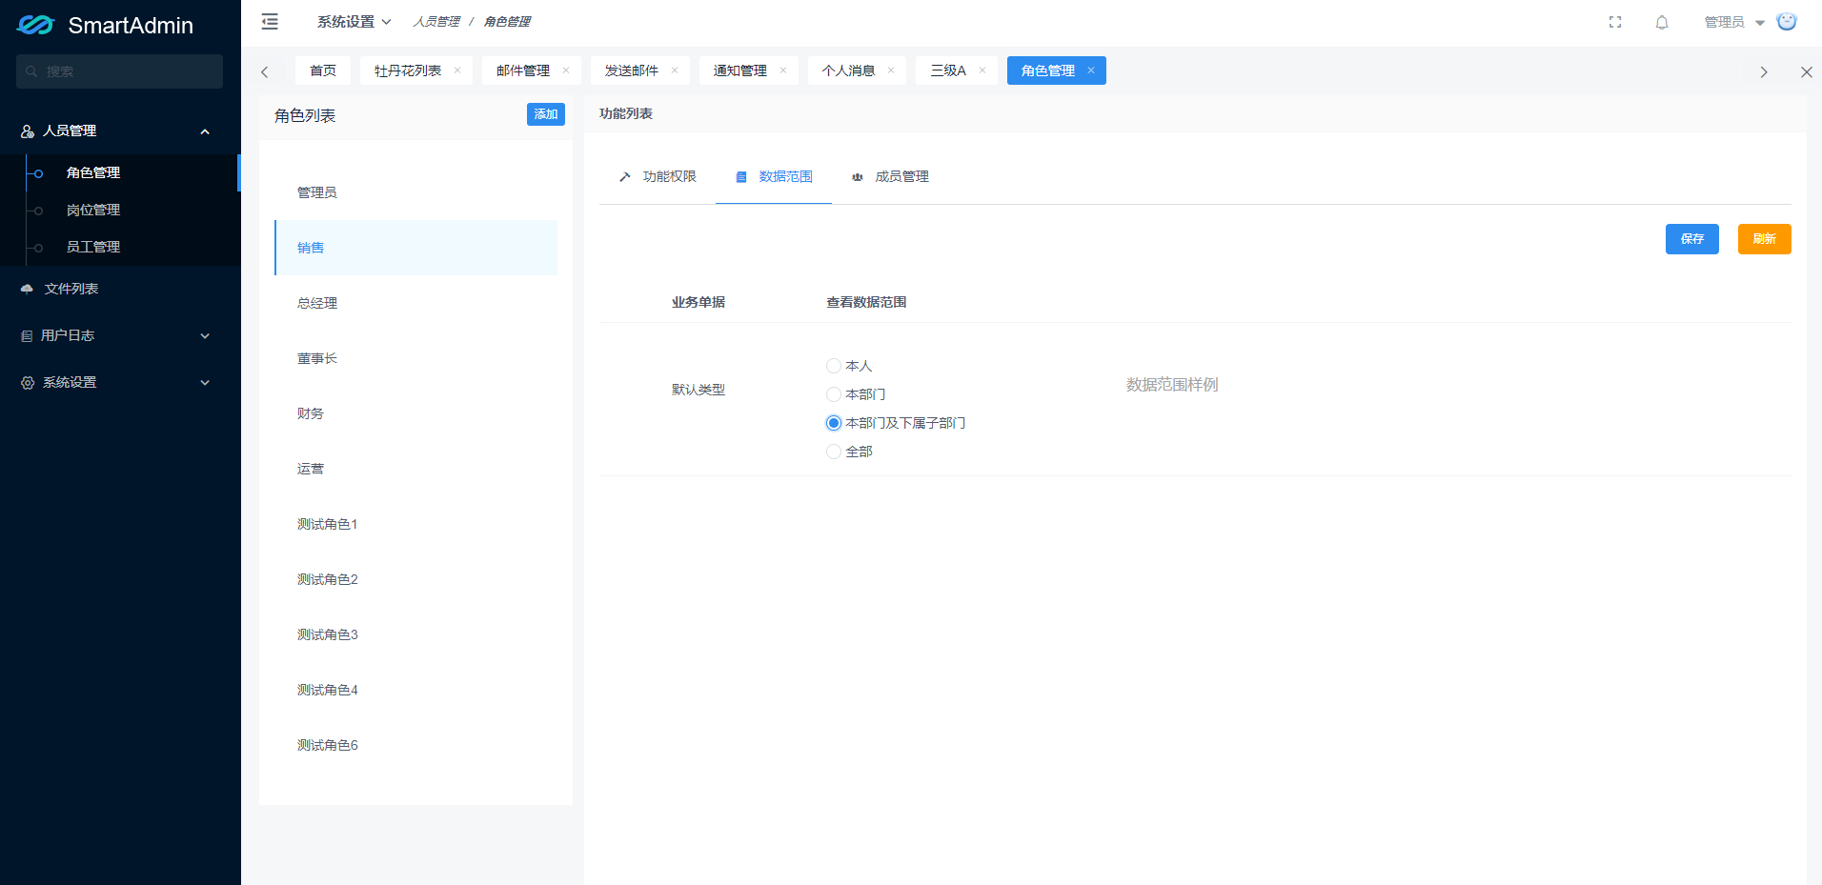The height and width of the screenshot is (885, 1822).
Task: Select the 全部 data range radio
Action: click(834, 452)
